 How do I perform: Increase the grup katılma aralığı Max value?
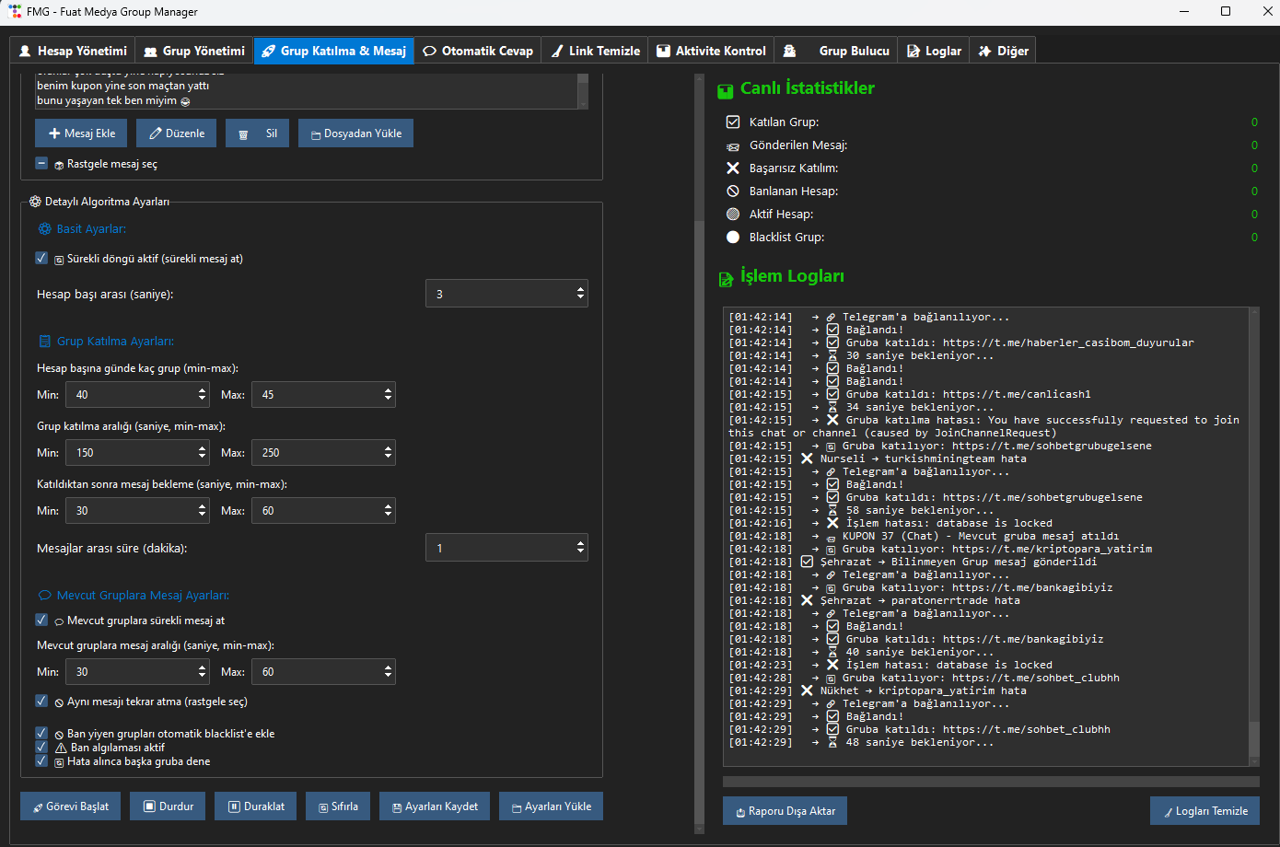(x=388, y=448)
